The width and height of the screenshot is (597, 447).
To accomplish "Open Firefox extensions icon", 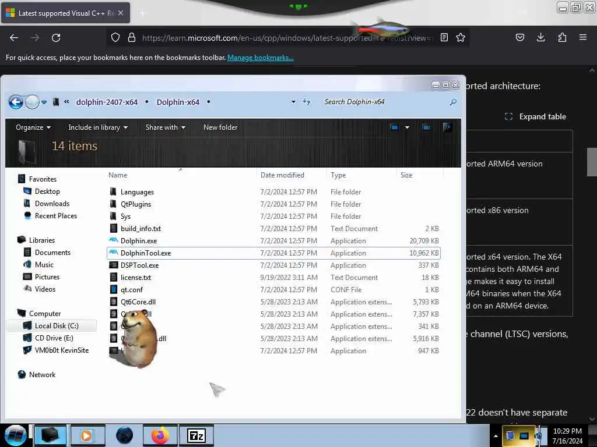I will coord(562,37).
